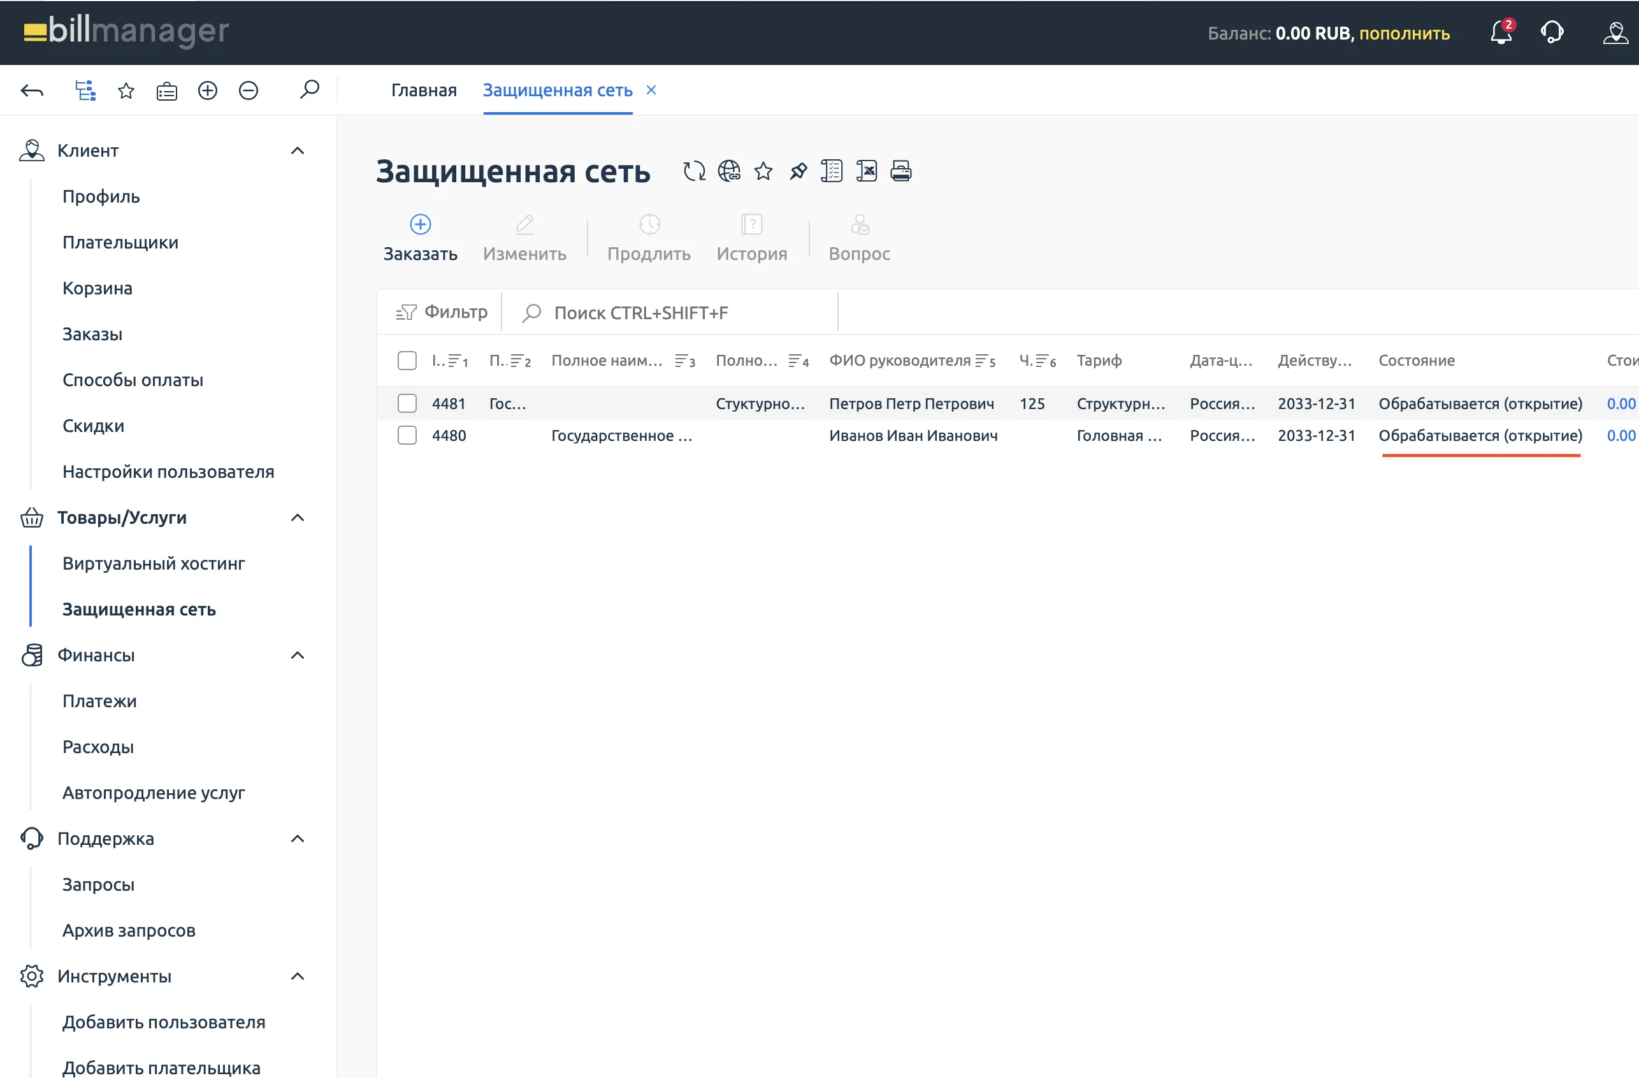Viewport: 1639px width, 1078px height.
Task: Open Платежи in sidebar
Action: click(100, 701)
